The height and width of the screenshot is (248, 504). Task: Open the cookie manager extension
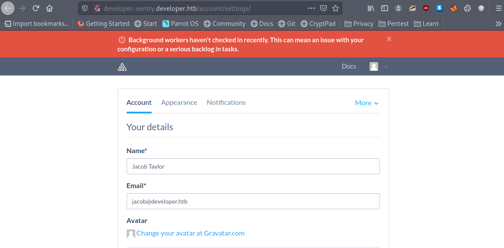467,8
